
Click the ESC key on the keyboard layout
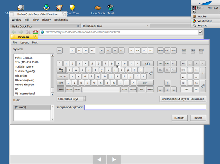coord(60,51)
